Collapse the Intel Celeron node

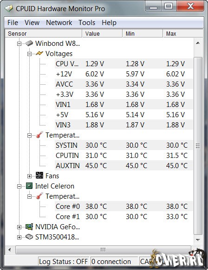[19, 186]
